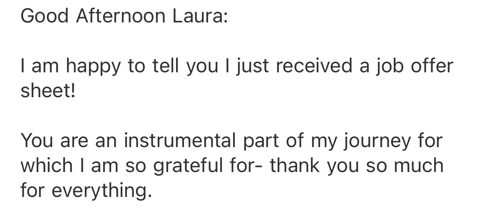Click the word 'journey' in the message
487x219 pixels.
point(378,141)
